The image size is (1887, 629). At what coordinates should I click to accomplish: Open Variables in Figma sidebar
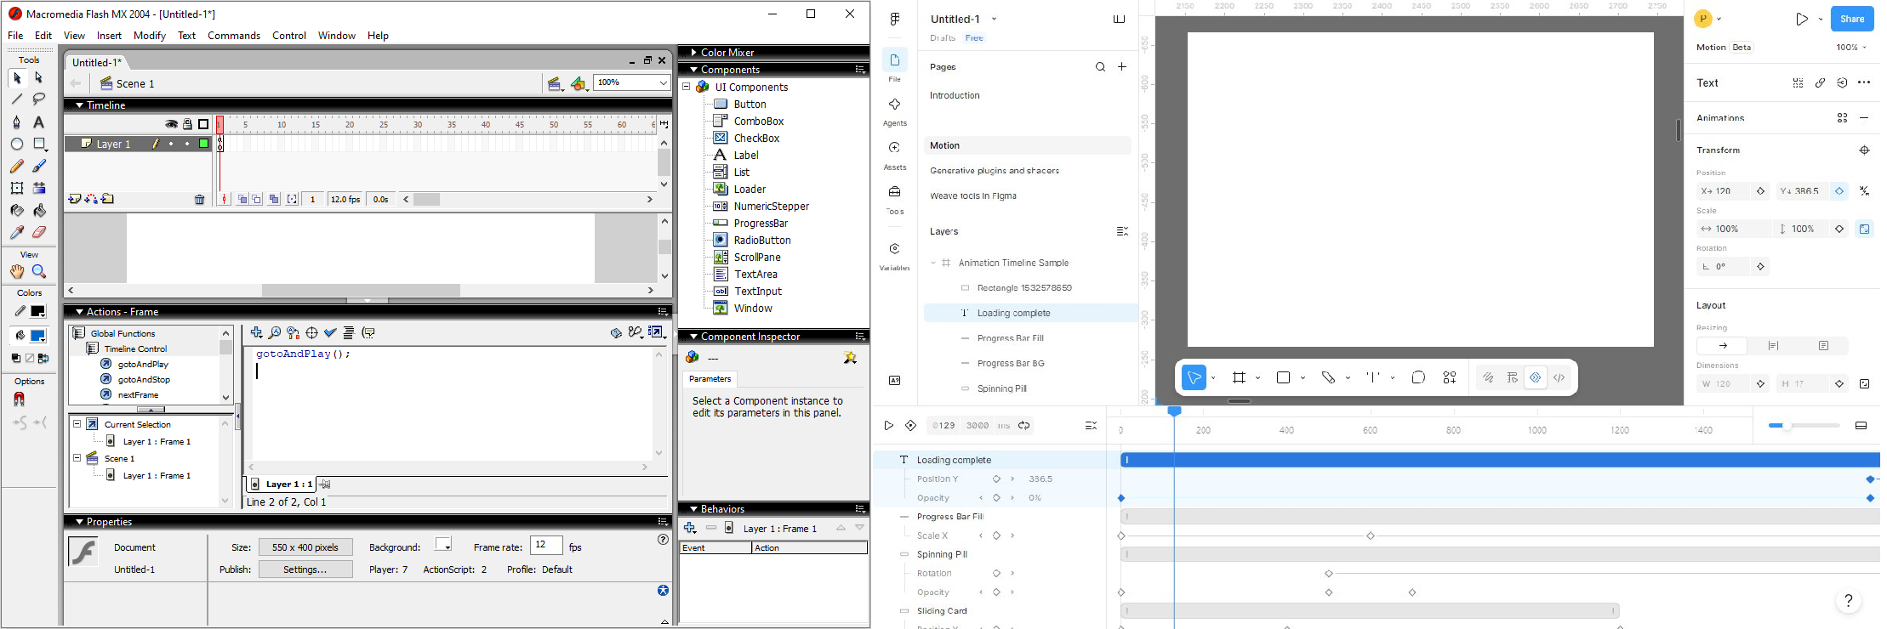894,256
